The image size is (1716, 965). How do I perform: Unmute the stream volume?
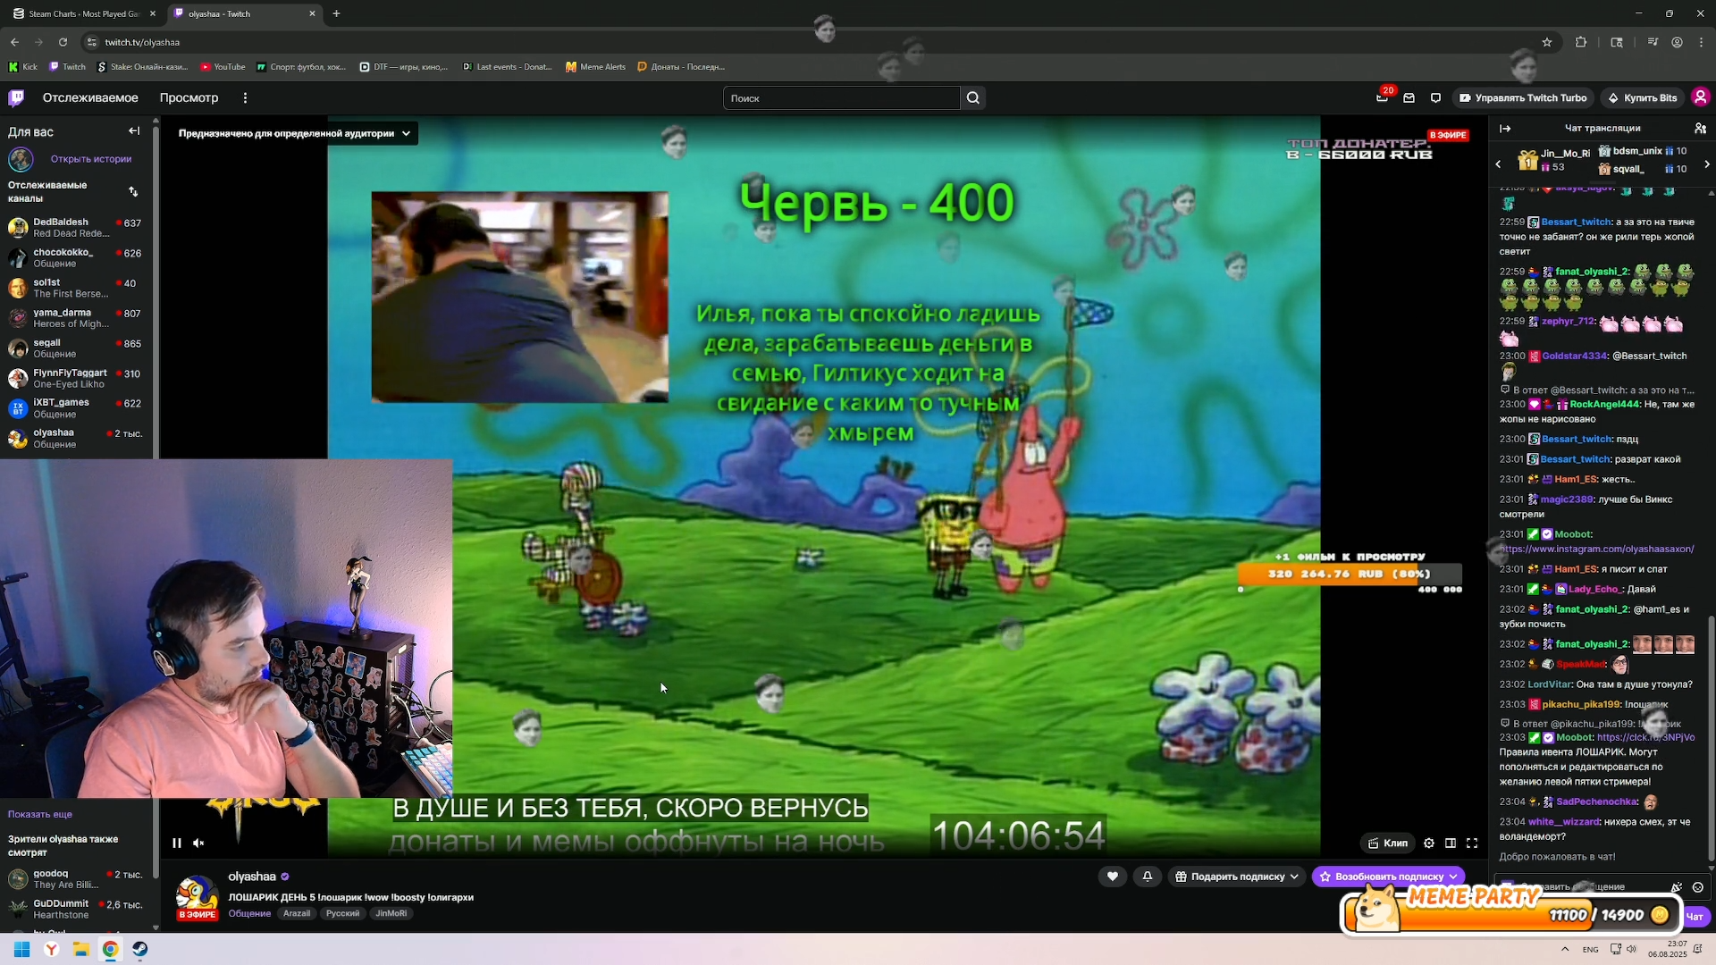[x=198, y=843]
